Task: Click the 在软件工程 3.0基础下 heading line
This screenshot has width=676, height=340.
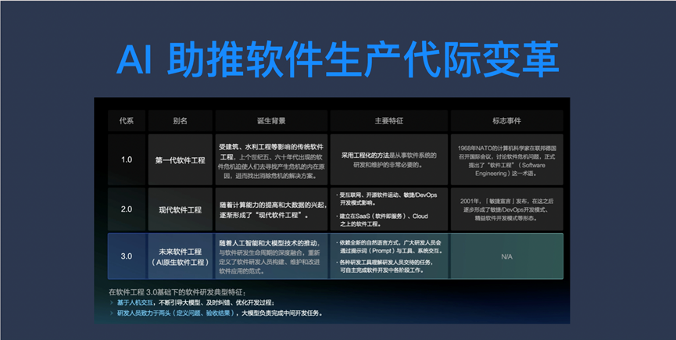Action: coord(177,292)
